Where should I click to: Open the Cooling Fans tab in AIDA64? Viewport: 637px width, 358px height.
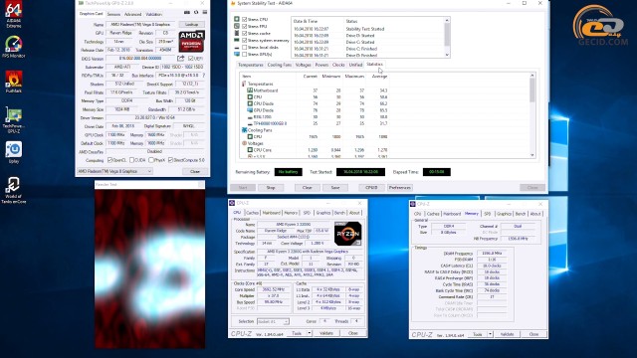click(279, 65)
